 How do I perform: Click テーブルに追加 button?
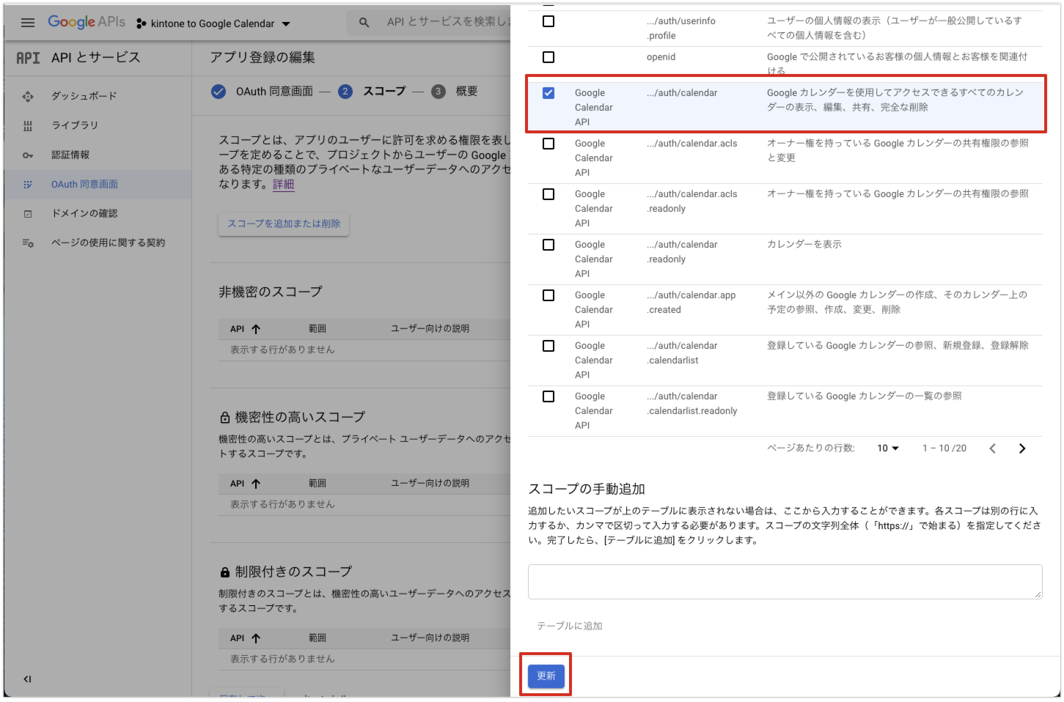570,626
